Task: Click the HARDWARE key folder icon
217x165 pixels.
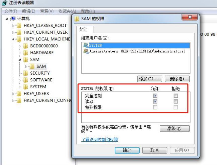Action: (x=25, y=53)
